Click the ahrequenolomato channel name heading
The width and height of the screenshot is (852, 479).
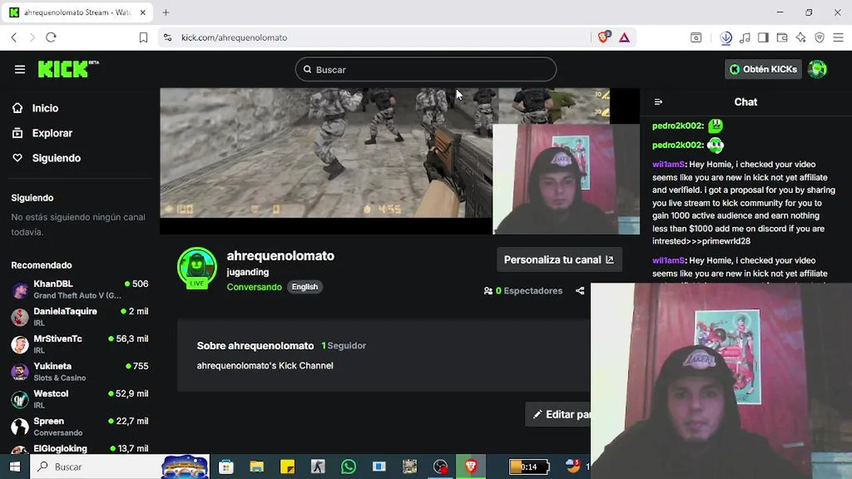pos(280,255)
